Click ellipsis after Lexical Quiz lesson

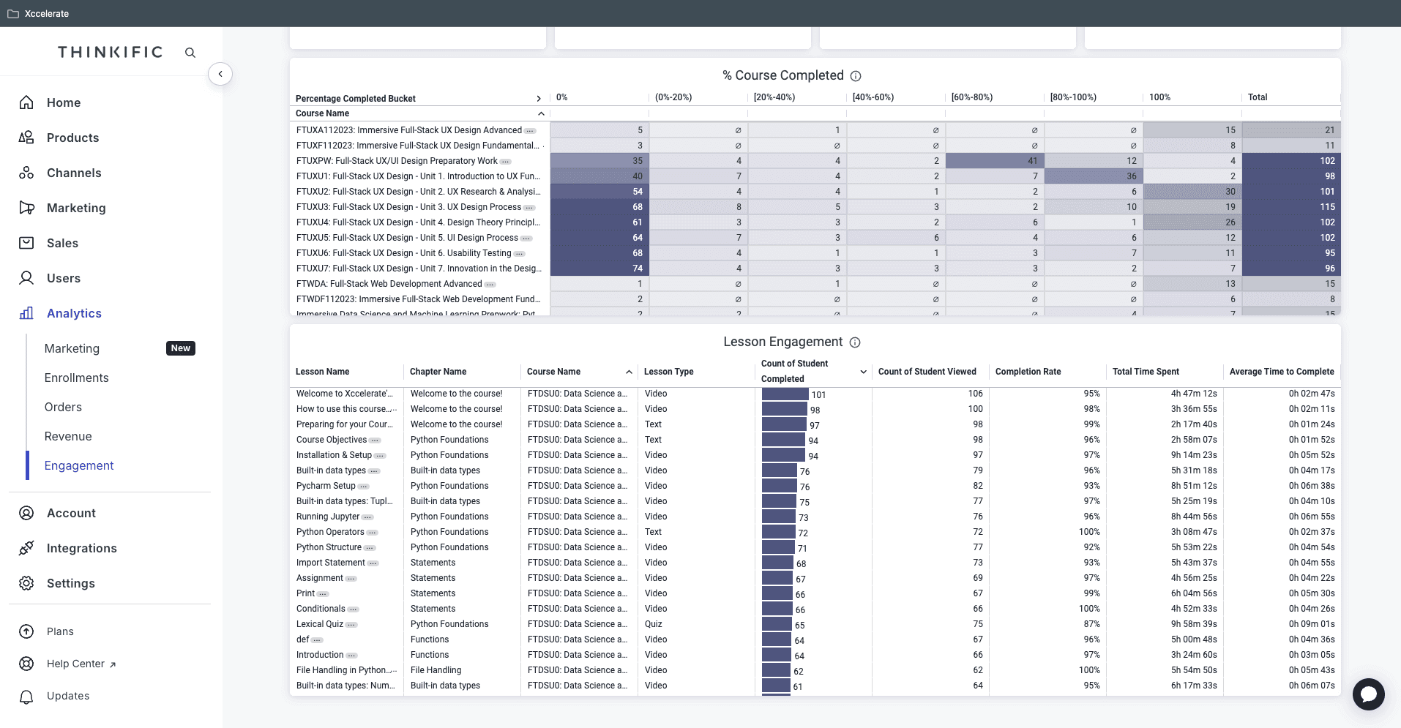[351, 625]
